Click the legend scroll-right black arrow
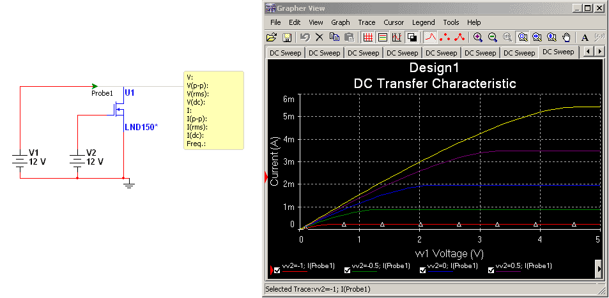609x298 pixels. 599,269
